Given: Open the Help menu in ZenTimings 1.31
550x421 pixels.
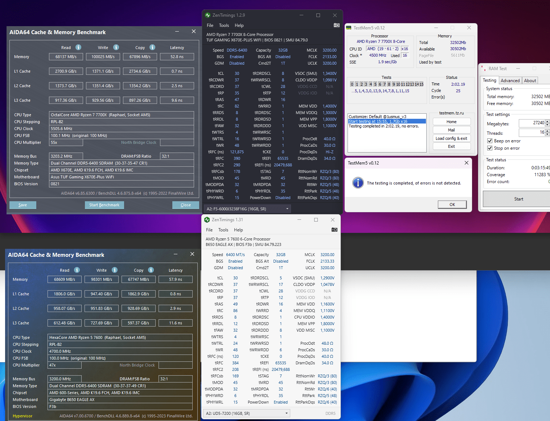Looking at the screenshot, I should tap(238, 230).
